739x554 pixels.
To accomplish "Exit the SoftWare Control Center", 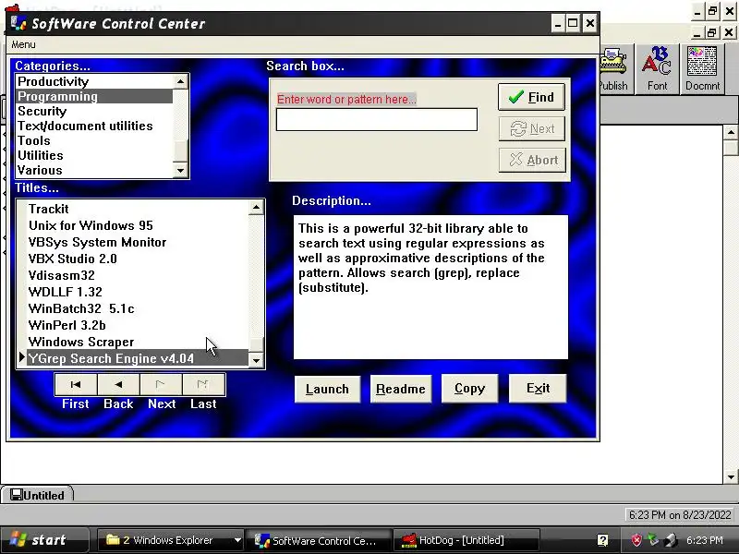I will click(538, 389).
